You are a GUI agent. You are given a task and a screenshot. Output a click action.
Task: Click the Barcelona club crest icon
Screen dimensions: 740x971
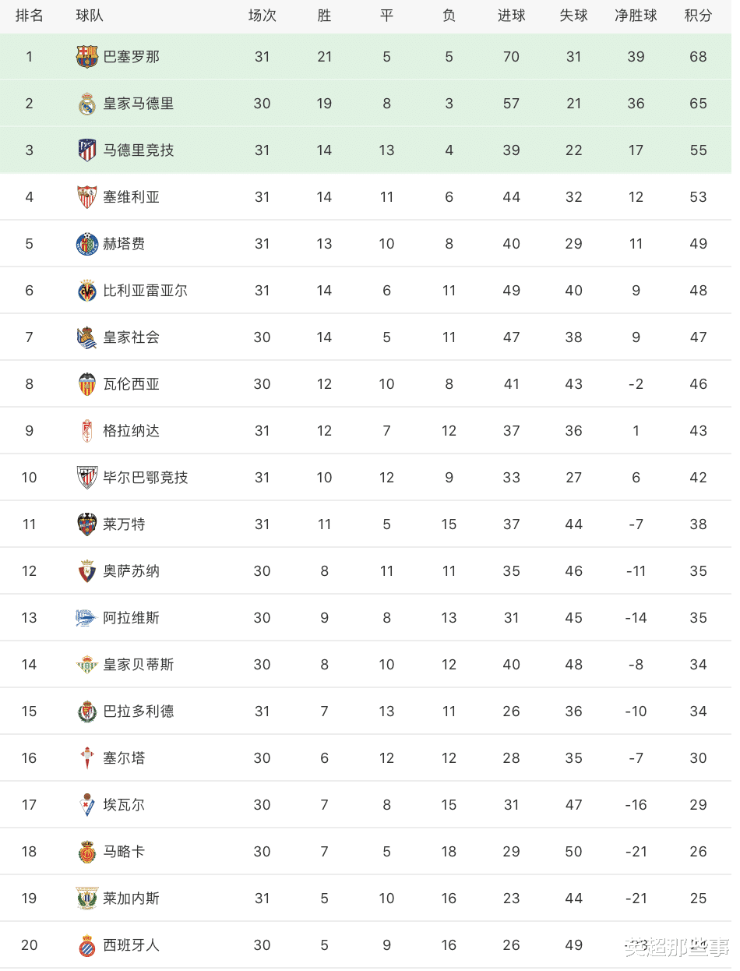[86, 57]
